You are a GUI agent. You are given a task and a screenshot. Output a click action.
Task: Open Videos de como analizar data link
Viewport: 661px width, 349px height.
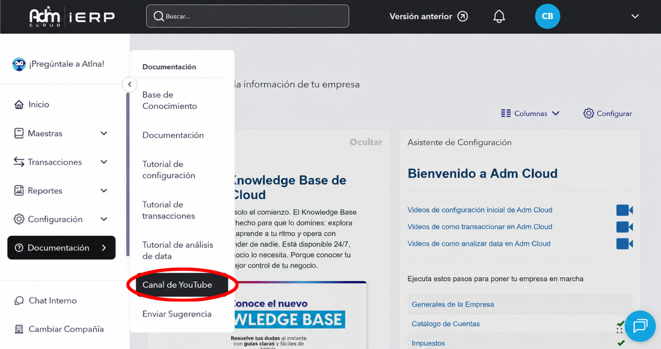[479, 243]
